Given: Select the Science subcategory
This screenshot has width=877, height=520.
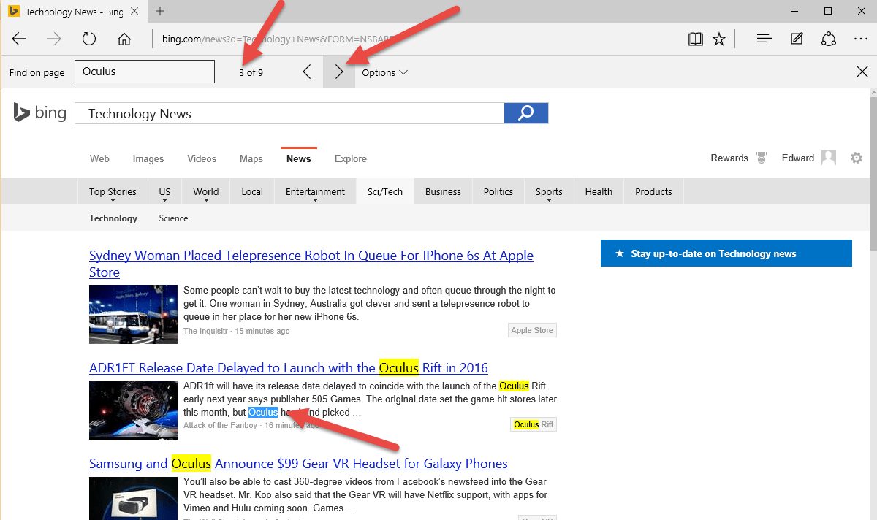Looking at the screenshot, I should tap(173, 218).
